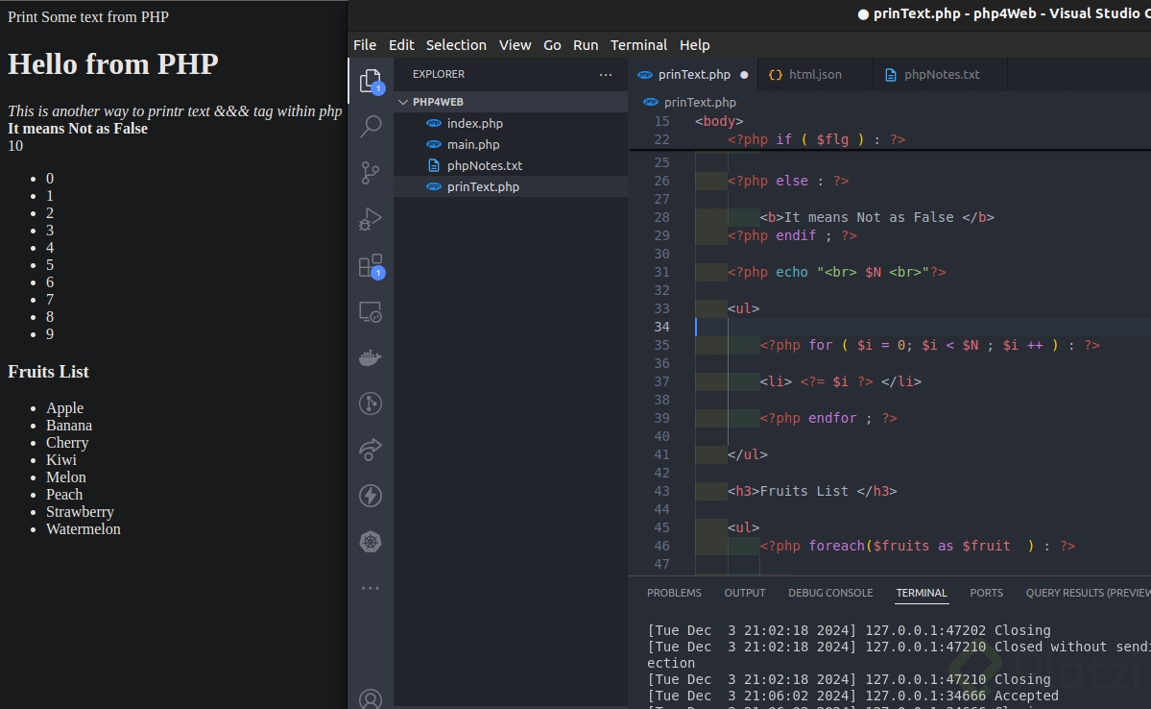Open Explorer views and more actions menu
Image resolution: width=1151 pixels, height=709 pixels.
pos(605,74)
